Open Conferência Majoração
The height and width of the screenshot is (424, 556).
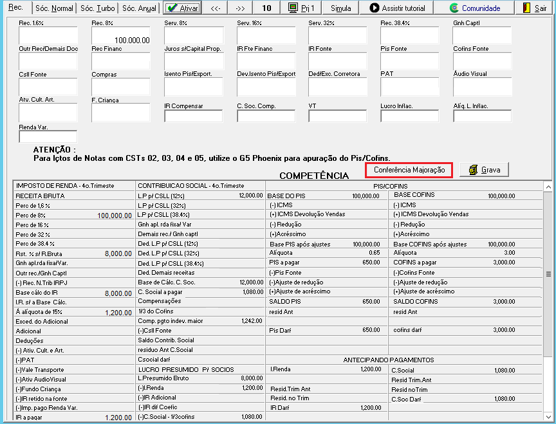pos(409,170)
